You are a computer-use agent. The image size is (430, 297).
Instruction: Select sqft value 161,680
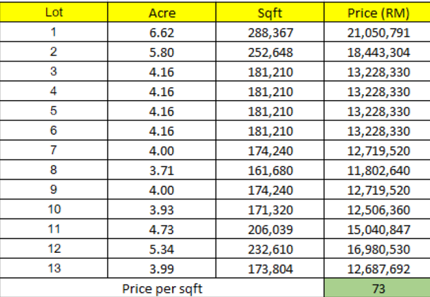(x=270, y=171)
